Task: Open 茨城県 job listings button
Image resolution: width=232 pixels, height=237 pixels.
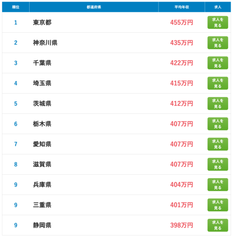Action: click(x=218, y=103)
